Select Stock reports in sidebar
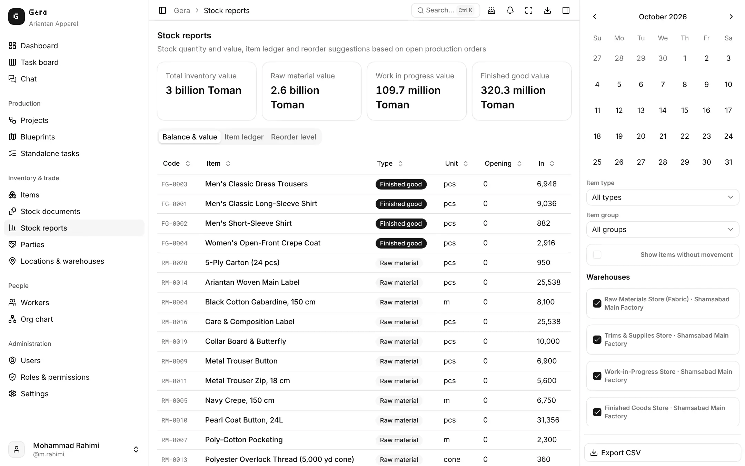The height and width of the screenshot is (466, 745). (x=74, y=228)
